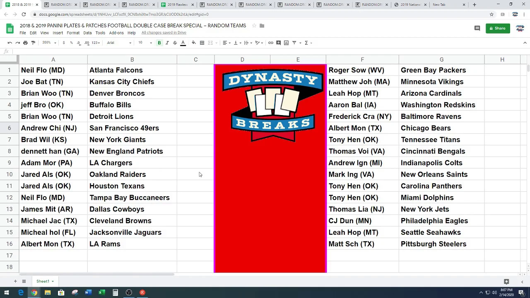530x298 pixels.
Task: Open the horizontal align dropdown
Action: 226,43
